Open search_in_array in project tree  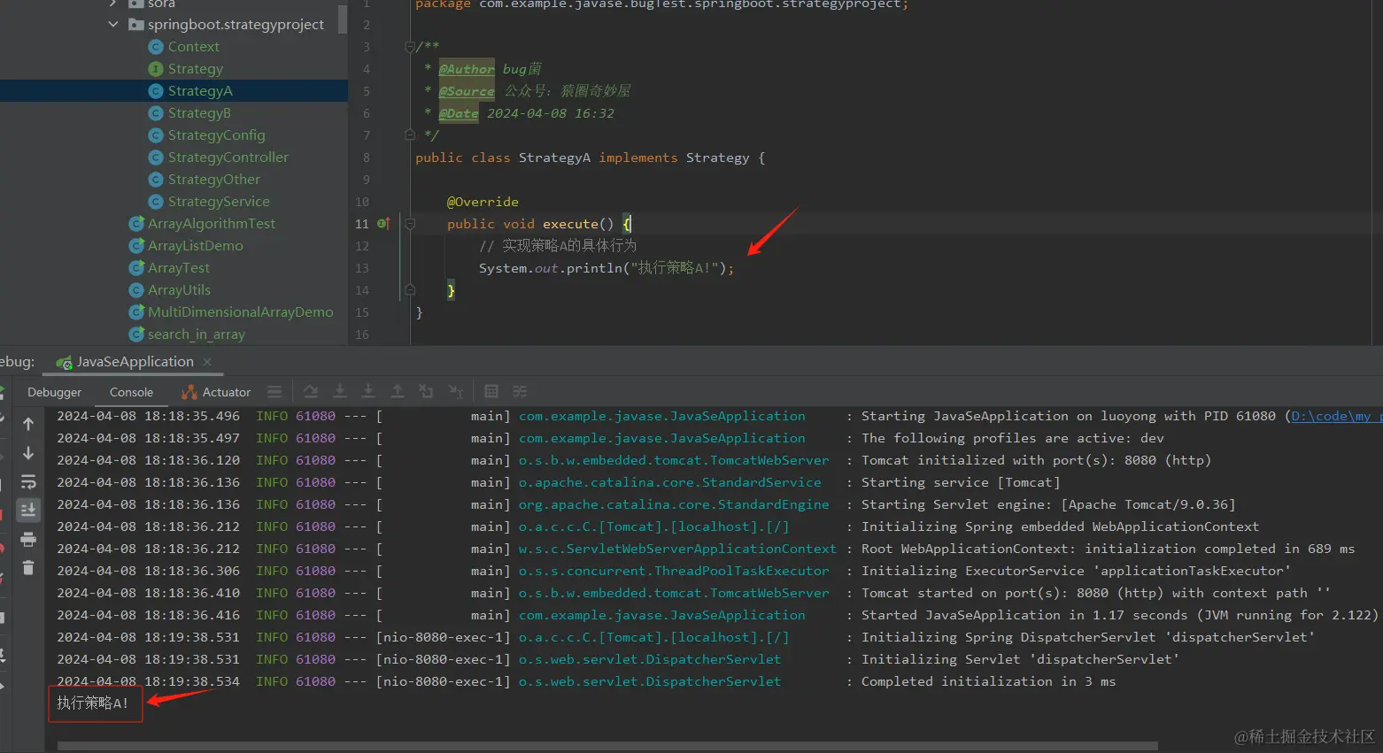[196, 334]
